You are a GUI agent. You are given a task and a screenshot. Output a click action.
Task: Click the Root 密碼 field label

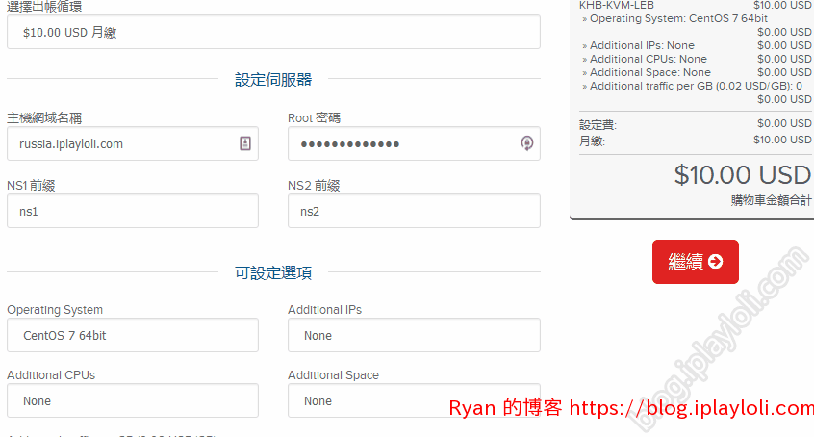click(x=314, y=118)
